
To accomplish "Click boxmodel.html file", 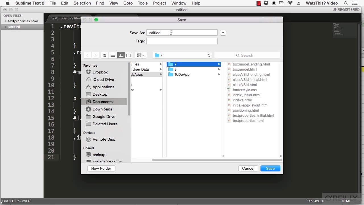I will [x=245, y=69].
